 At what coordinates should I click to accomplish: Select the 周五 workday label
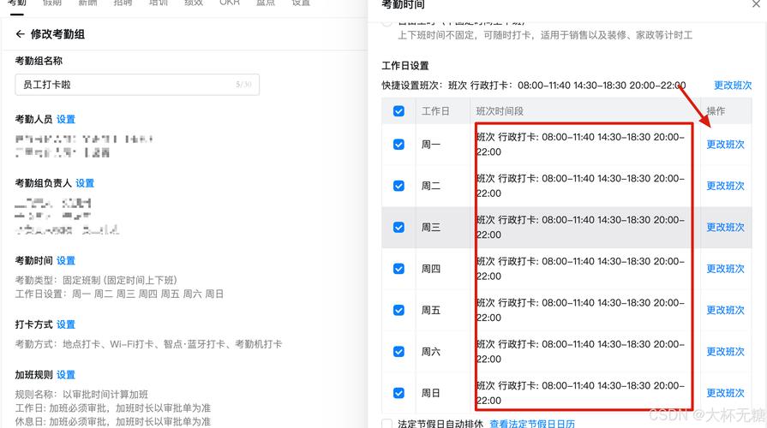[431, 310]
